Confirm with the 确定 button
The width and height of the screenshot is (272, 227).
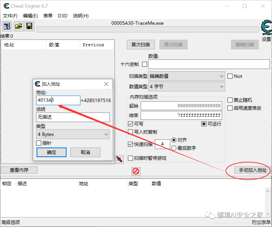click(52, 152)
